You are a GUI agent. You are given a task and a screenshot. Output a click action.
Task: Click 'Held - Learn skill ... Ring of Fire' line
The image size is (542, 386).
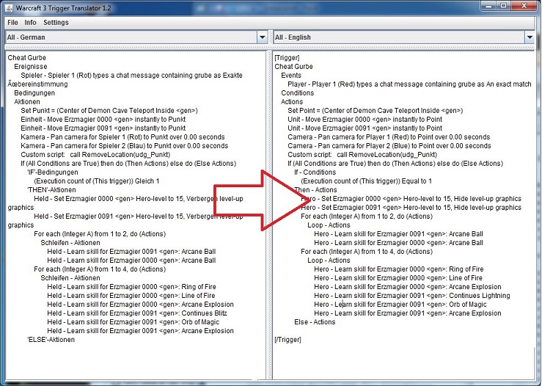(x=132, y=287)
